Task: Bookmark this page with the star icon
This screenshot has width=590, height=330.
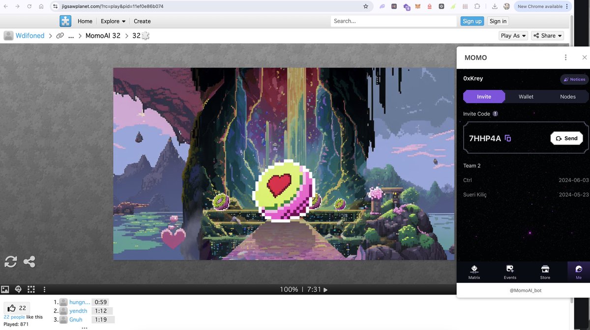Action: pos(365,6)
